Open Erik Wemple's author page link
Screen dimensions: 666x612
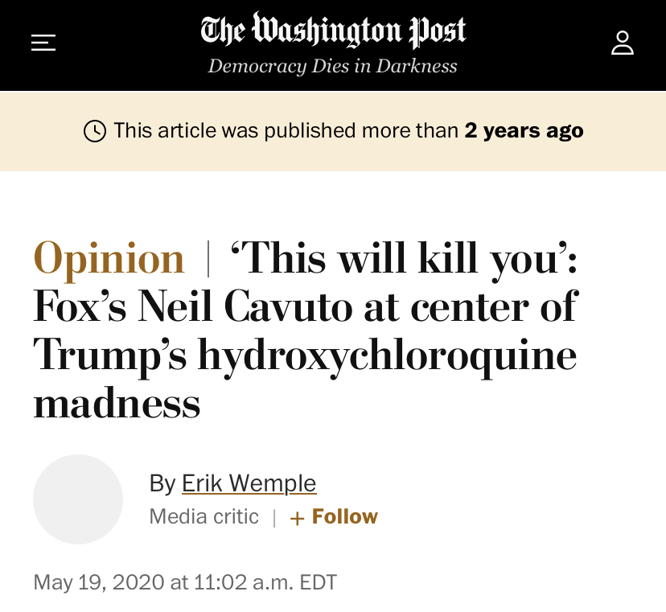point(249,483)
